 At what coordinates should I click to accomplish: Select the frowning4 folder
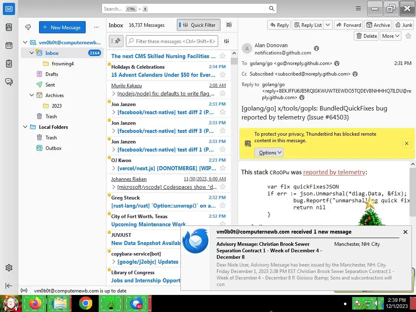click(63, 63)
